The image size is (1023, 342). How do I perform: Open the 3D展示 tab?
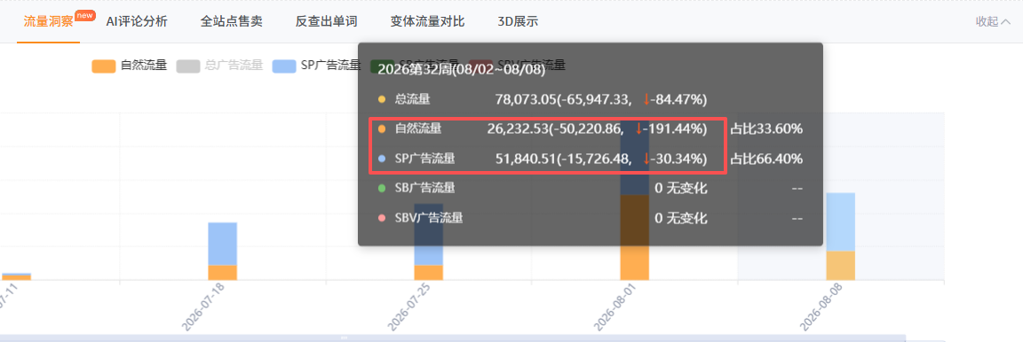518,21
